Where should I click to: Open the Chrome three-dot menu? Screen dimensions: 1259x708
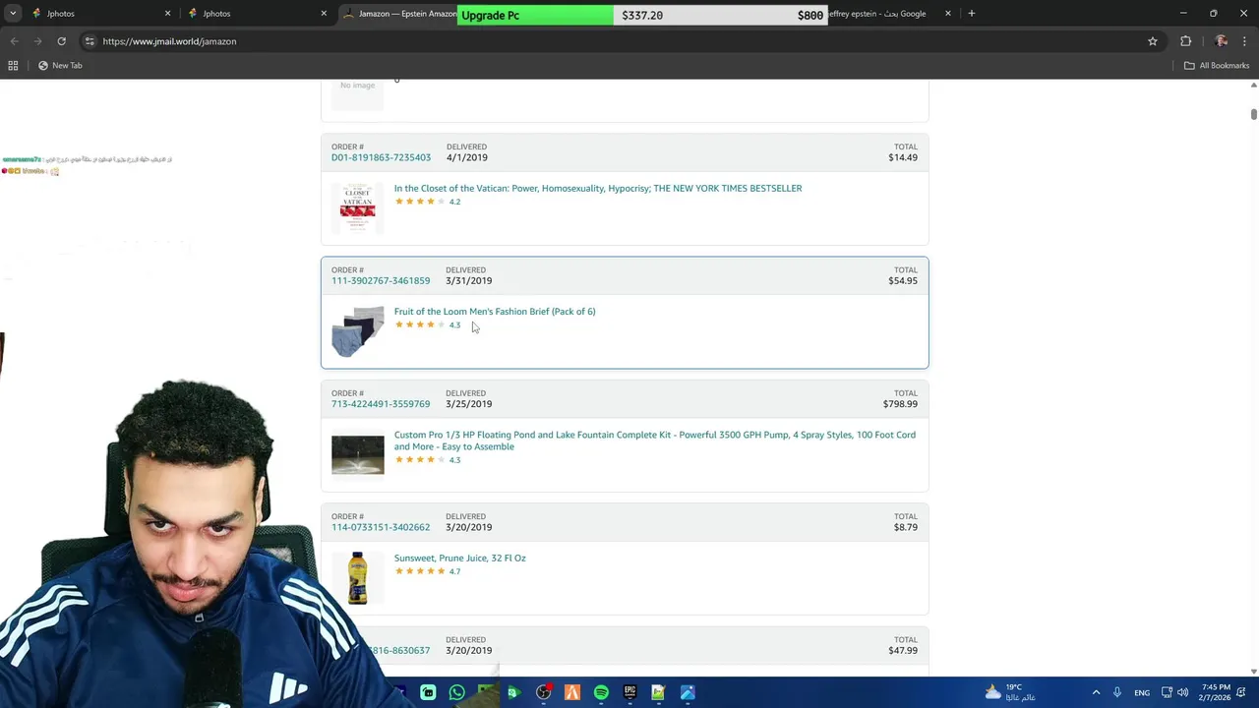pos(1245,41)
